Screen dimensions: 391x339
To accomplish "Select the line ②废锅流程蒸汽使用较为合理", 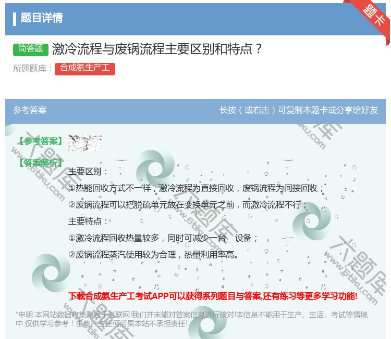I will tap(153, 255).
